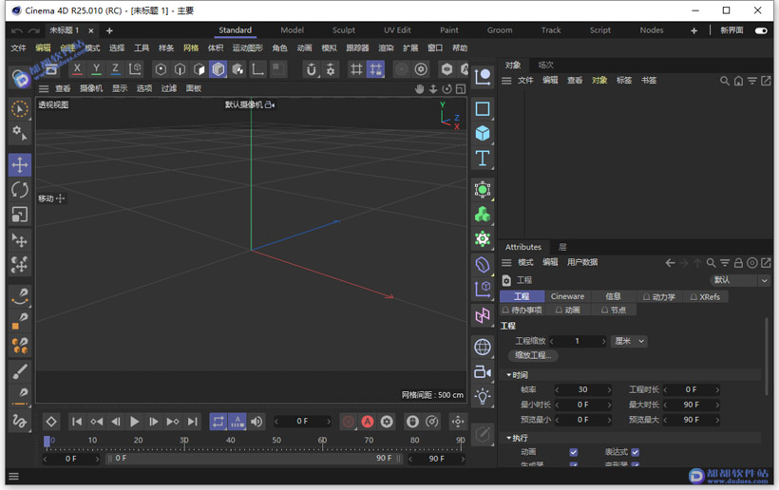Screen dimensions: 779x490
Task: Click the record active objects button
Action: coord(349,422)
